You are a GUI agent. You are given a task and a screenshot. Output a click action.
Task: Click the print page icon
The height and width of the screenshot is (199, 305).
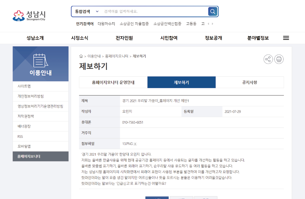pyautogui.click(x=279, y=59)
